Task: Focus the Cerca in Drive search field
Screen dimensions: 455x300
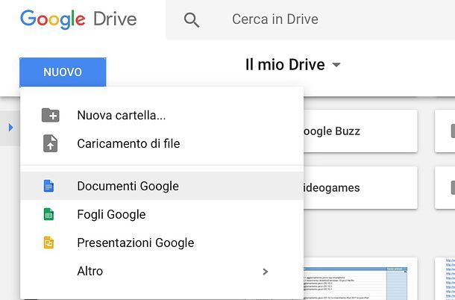Action: (310, 19)
